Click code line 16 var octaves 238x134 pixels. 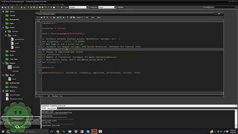pos(52,62)
